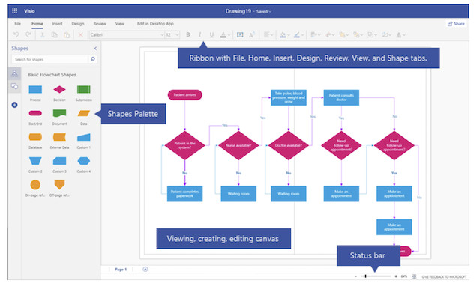This screenshot has width=476, height=286.
Task: Pick the Subprocess shape
Action: pos(84,90)
